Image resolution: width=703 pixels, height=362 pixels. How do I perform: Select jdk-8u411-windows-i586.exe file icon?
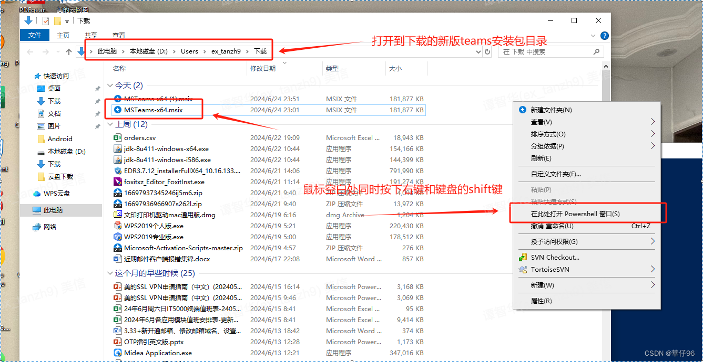118,160
